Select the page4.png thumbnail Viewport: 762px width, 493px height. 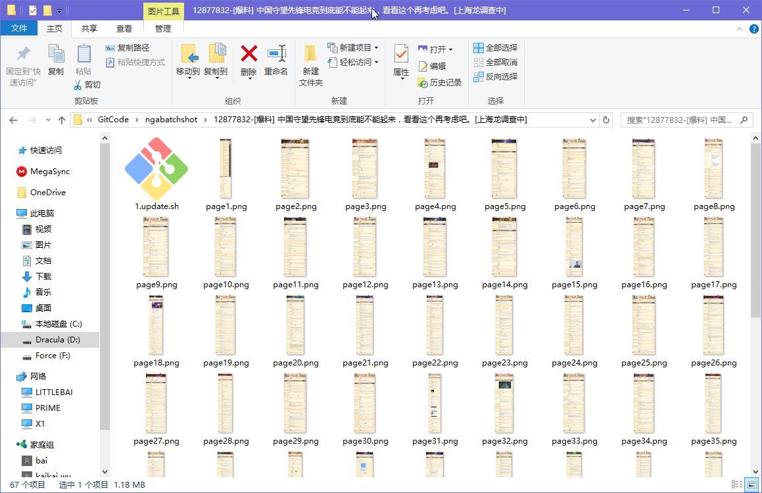click(x=435, y=168)
